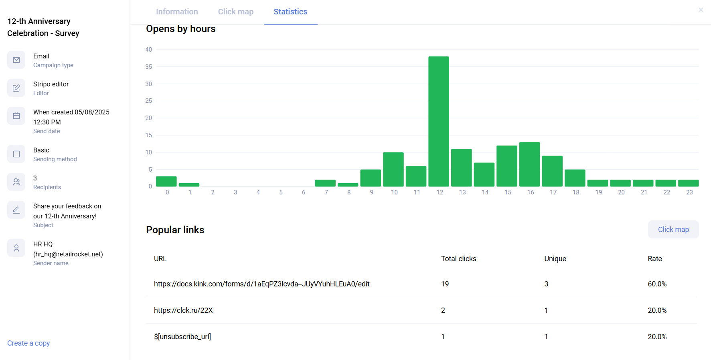This screenshot has width=711, height=360.
Task: Click the square icon beside Basic sending method
Action: pyautogui.click(x=16, y=154)
